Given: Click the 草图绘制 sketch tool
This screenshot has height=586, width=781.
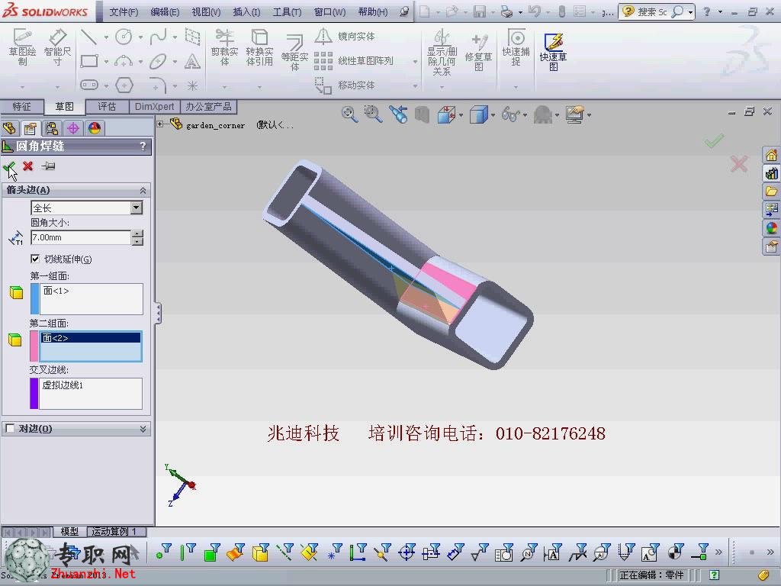Looking at the screenshot, I should pos(22,47).
